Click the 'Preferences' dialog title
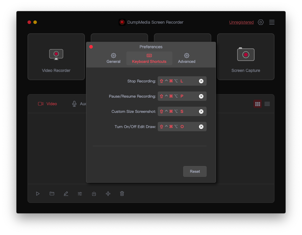Viewport: 302px width, 235px height. pos(151,47)
